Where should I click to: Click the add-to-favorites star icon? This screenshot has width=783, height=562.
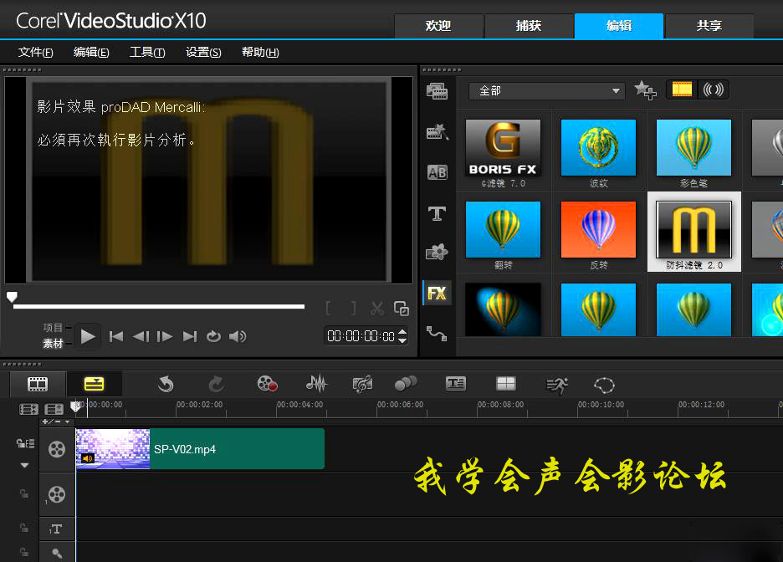645,90
